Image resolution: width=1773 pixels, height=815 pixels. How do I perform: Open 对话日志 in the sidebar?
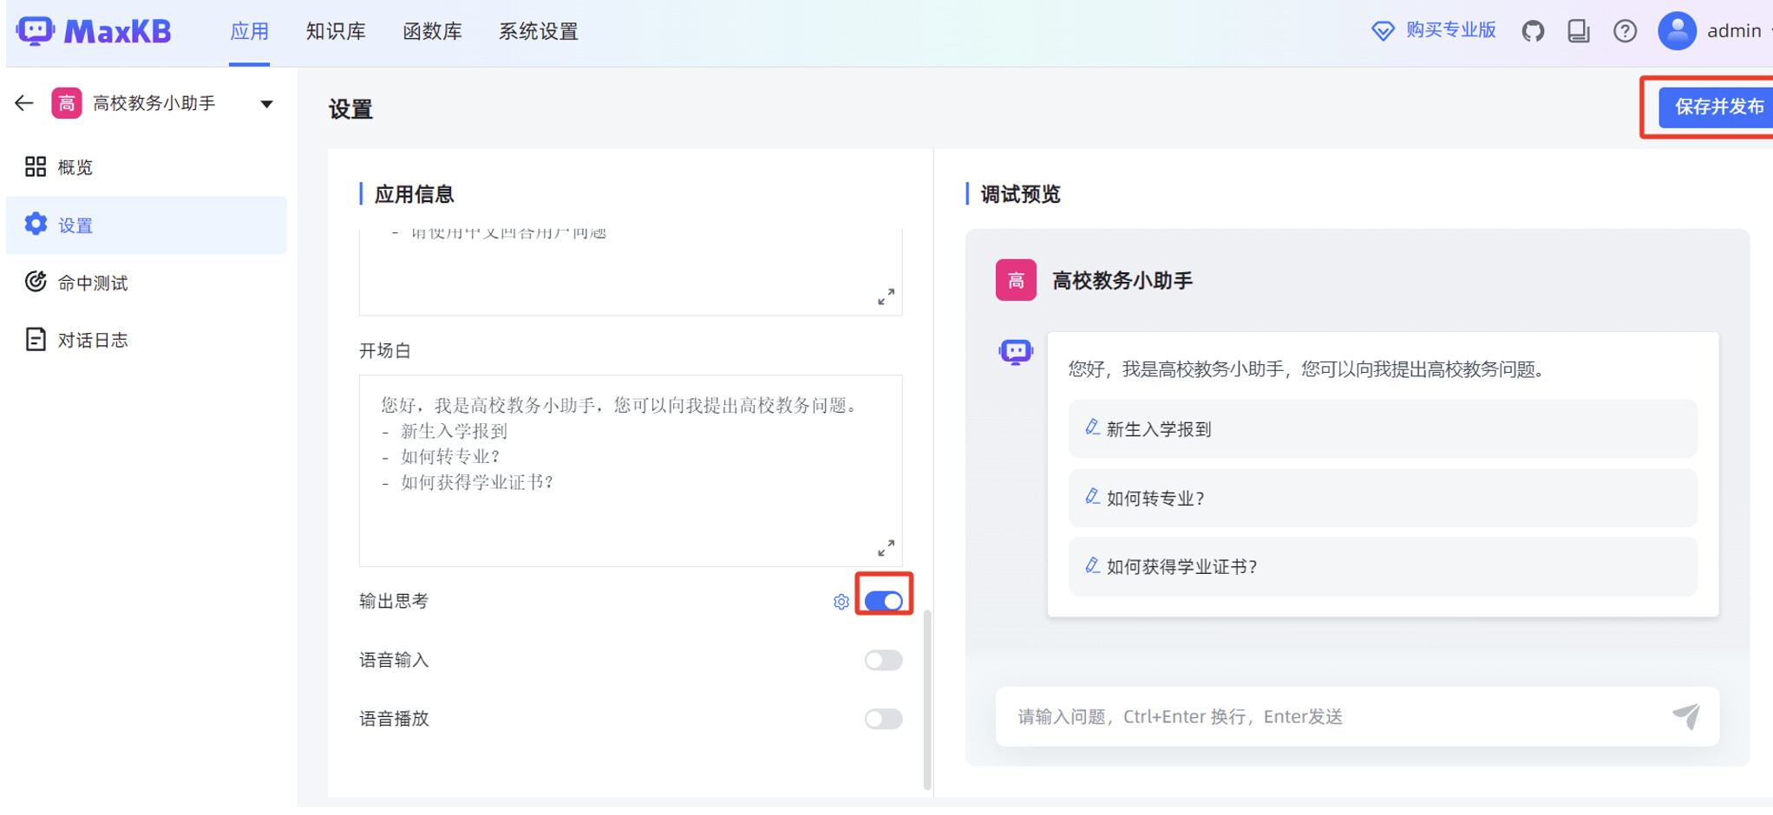tap(147, 340)
